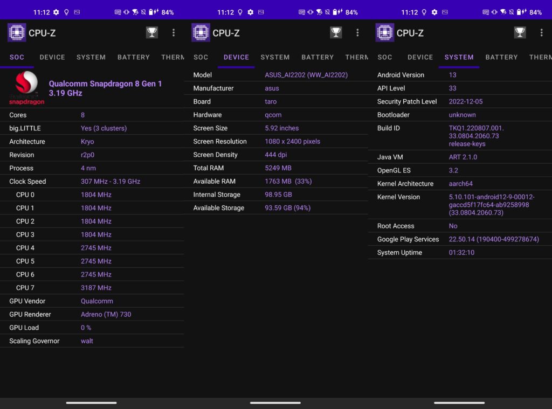552x409 pixels.
Task: Select the SYSTEM tab in the middle screen
Action: (x=275, y=57)
